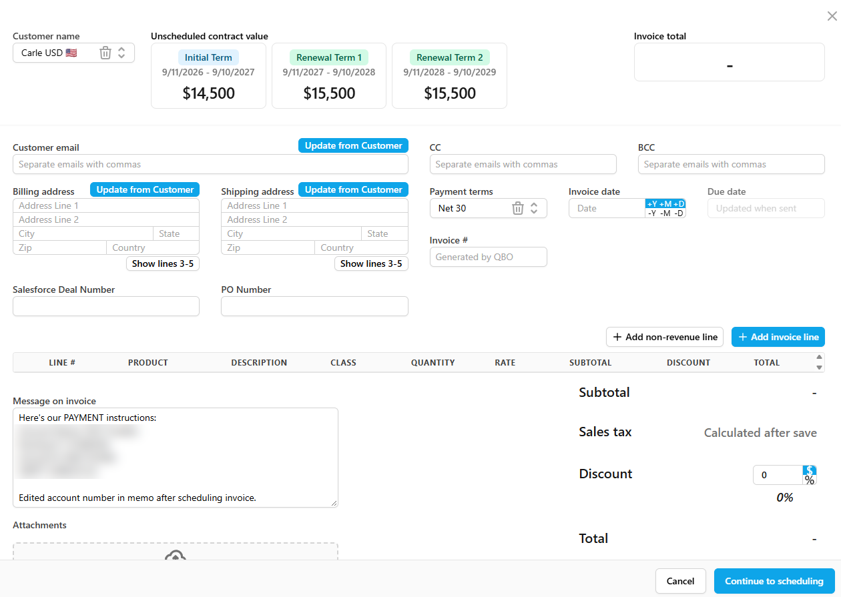Focus the PO Number field

coord(314,306)
